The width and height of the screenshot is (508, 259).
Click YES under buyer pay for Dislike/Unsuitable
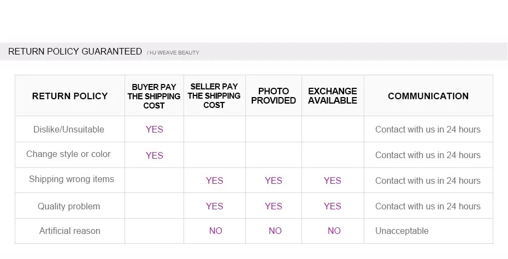pyautogui.click(x=155, y=129)
